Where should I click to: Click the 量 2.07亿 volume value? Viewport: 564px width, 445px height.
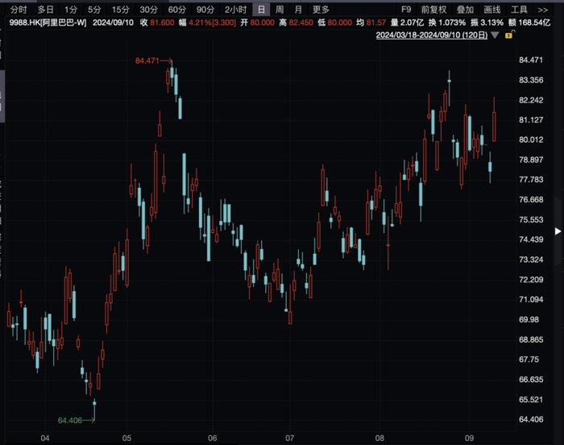point(407,23)
